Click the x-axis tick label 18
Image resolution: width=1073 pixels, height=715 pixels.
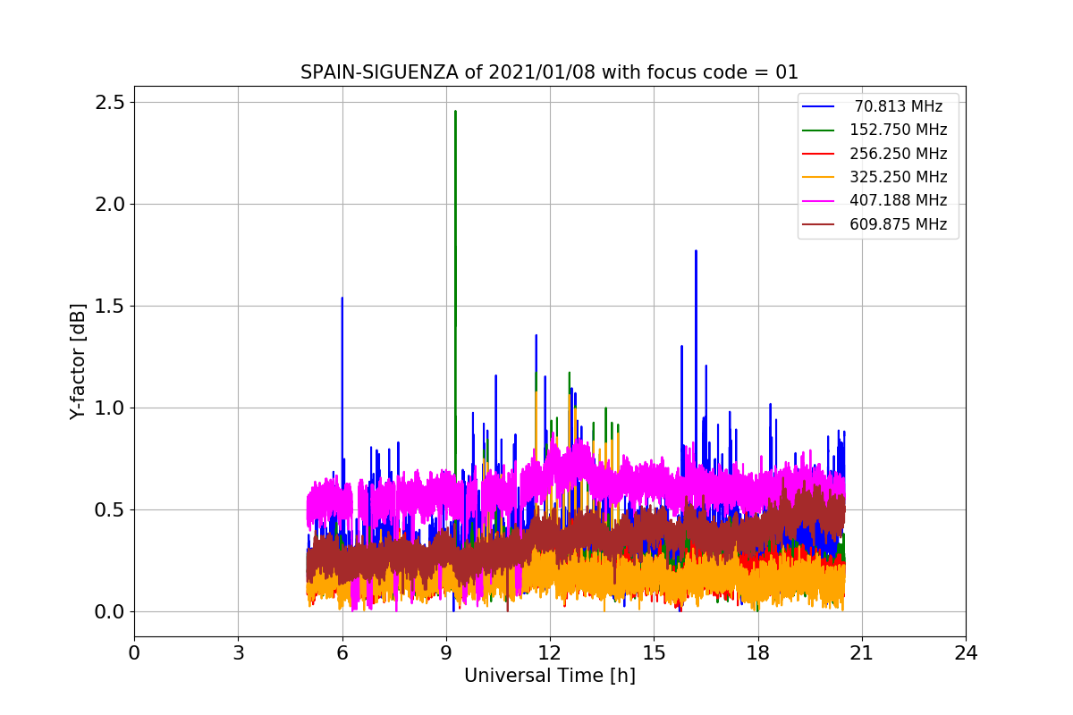(x=758, y=653)
